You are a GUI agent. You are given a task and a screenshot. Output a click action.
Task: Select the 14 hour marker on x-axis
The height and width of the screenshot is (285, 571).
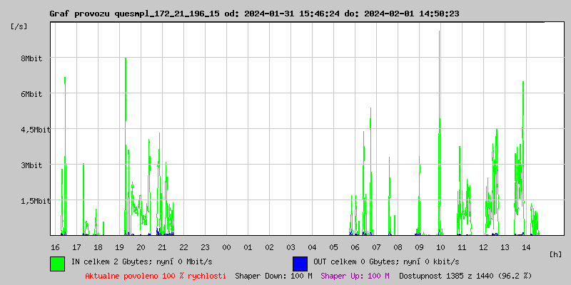[526, 247]
